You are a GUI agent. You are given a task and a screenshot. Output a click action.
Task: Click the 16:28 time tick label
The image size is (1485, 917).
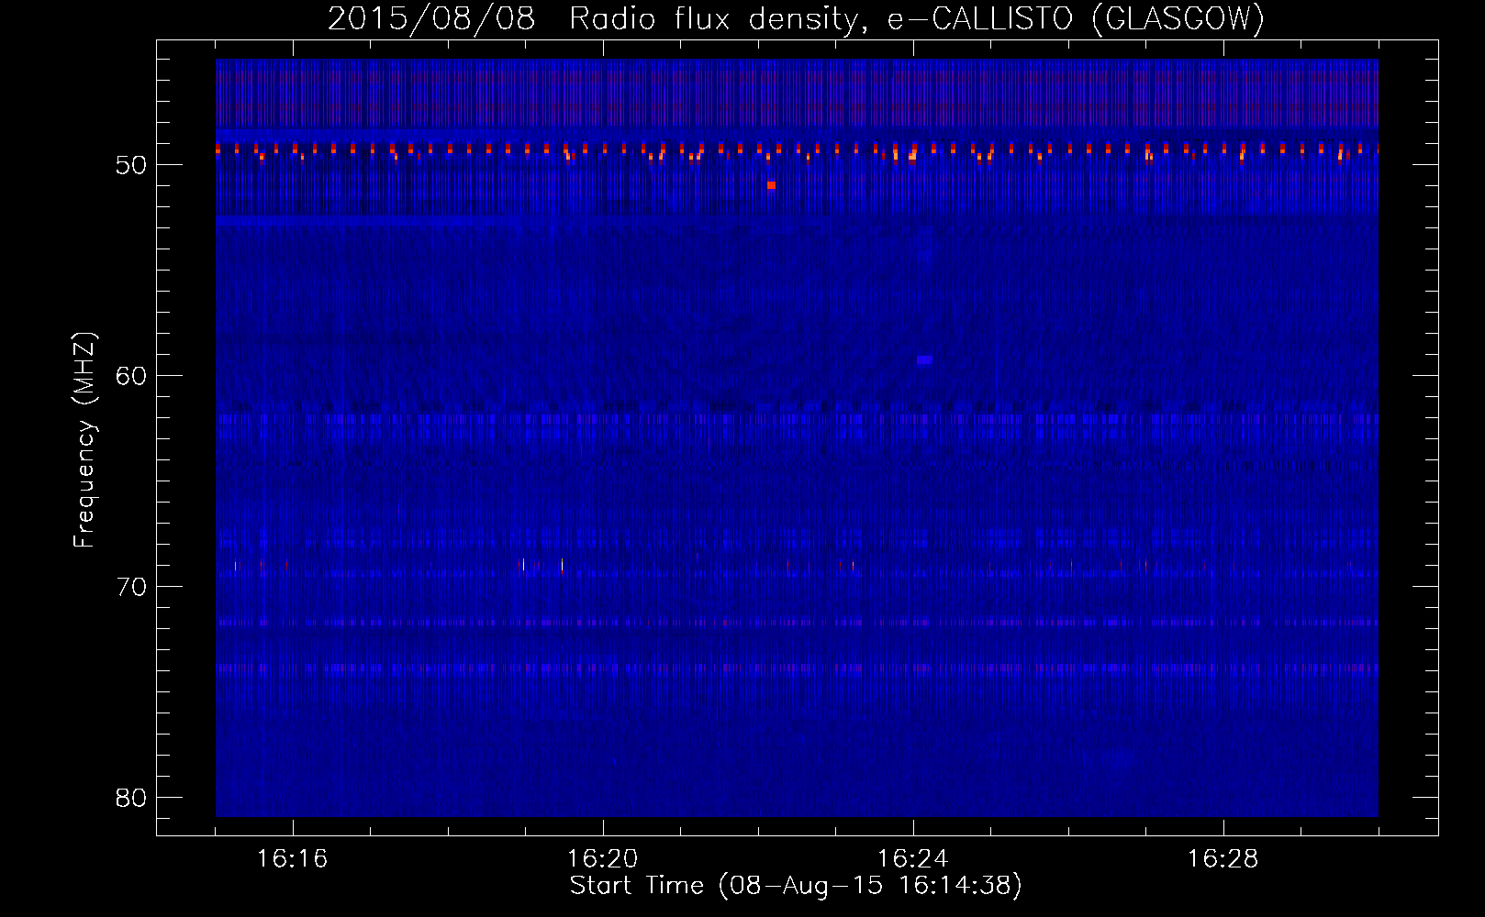pos(1223,858)
